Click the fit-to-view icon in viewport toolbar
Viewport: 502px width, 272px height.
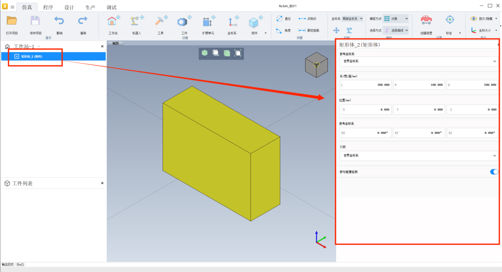pos(238,53)
